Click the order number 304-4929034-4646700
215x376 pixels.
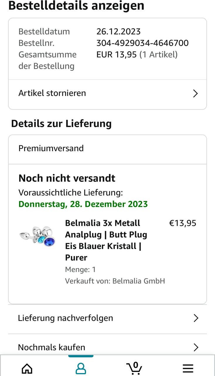[x=142, y=43]
